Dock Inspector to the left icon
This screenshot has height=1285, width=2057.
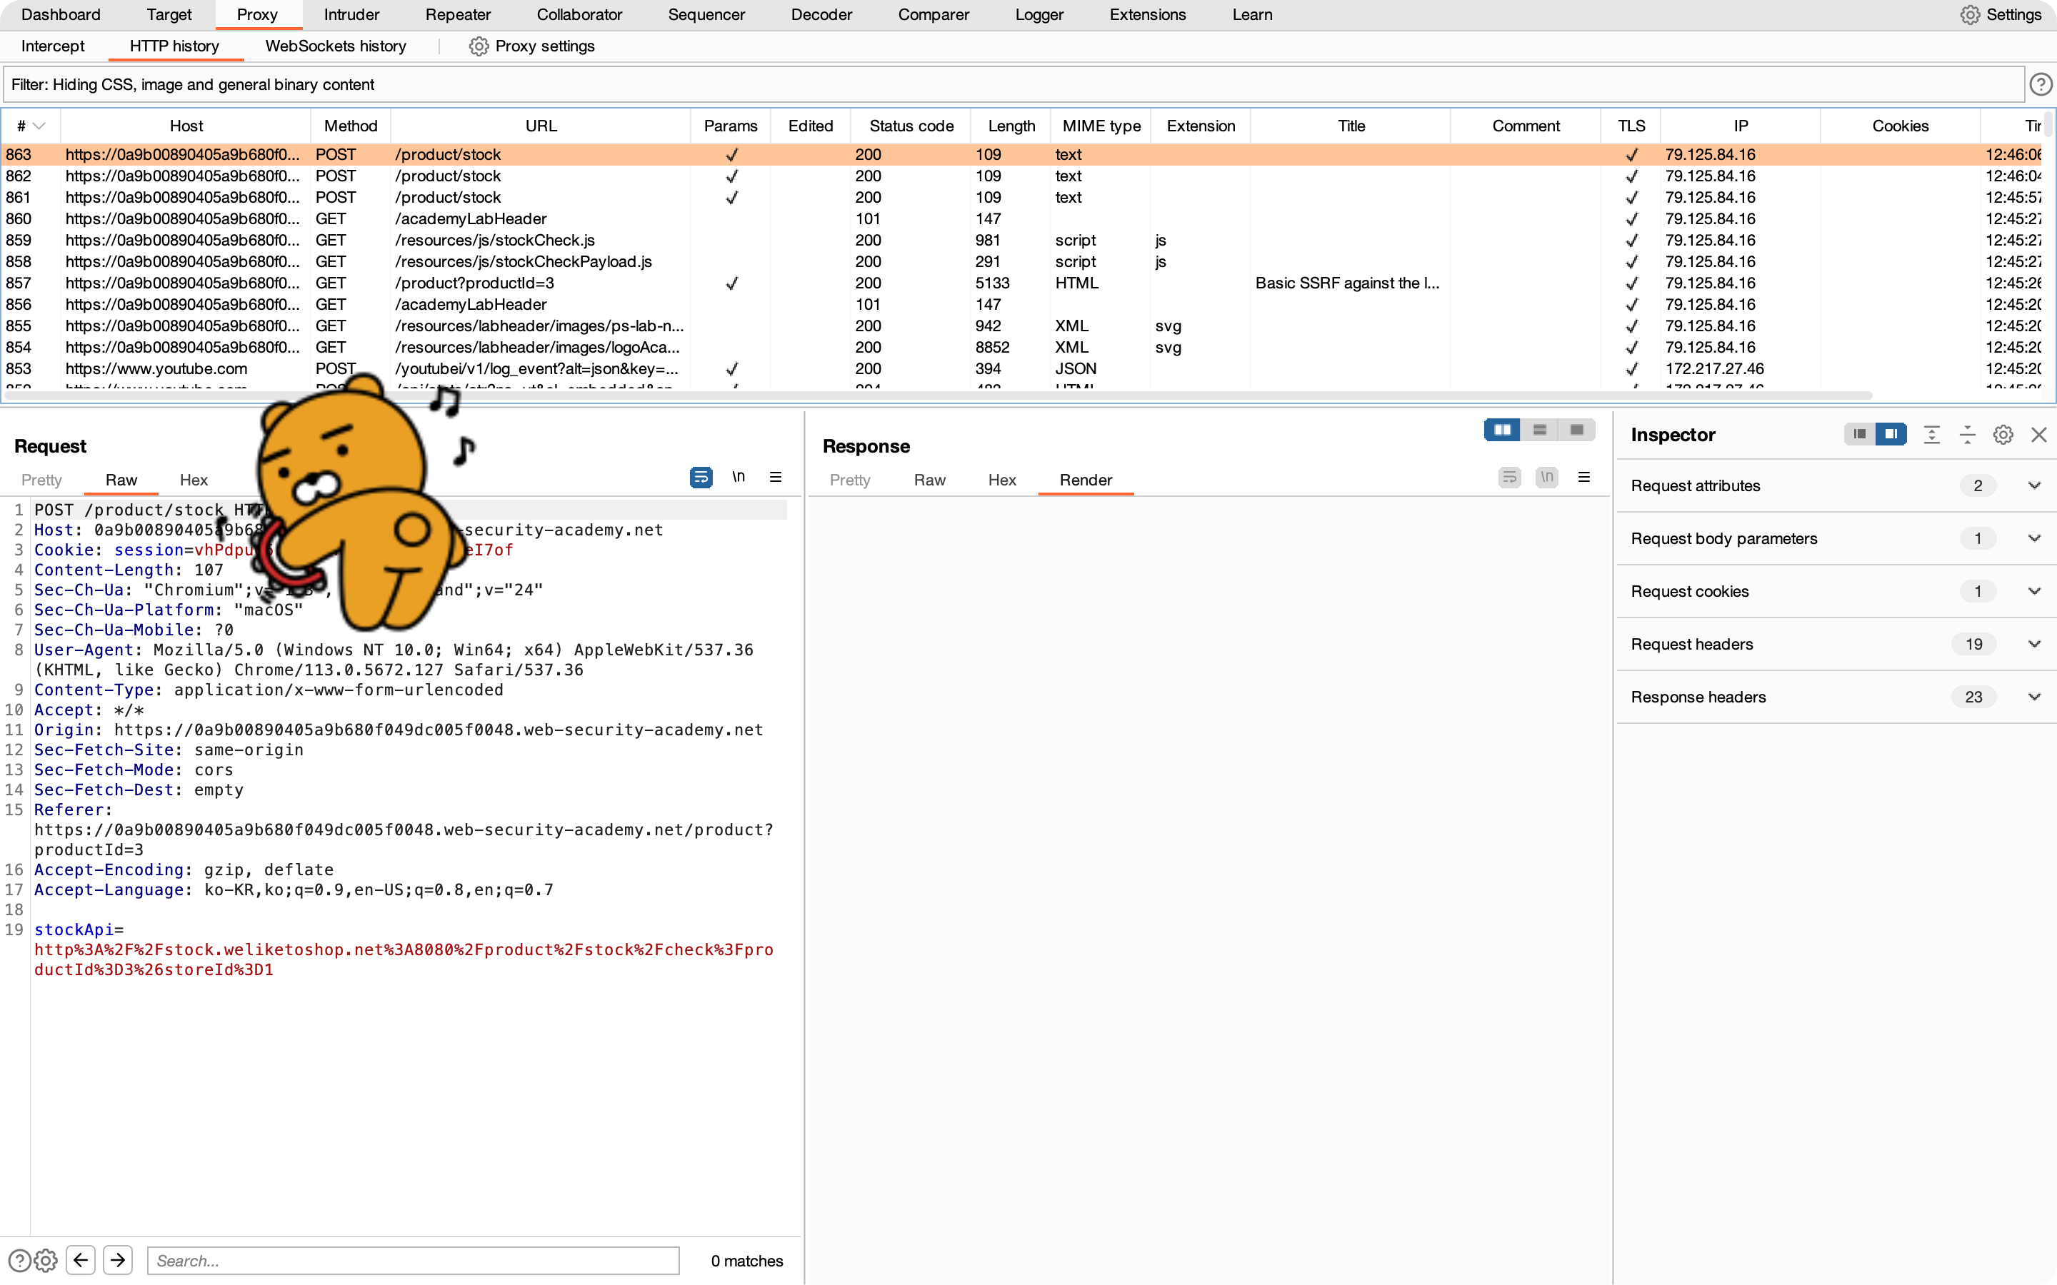[x=1859, y=434]
